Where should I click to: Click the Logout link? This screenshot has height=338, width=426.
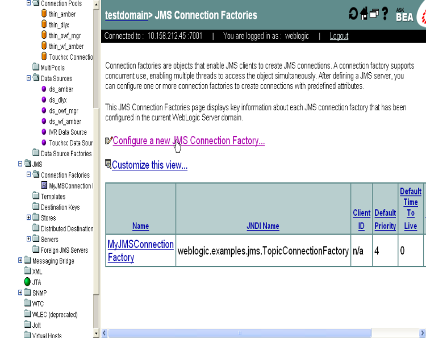point(339,36)
